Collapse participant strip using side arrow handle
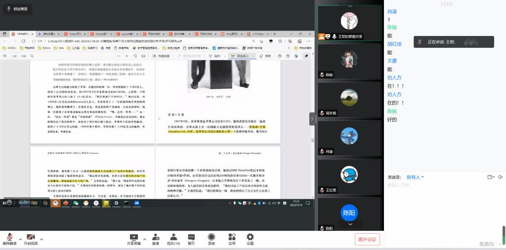The height and width of the screenshot is (250, 506). (x=312, y=119)
